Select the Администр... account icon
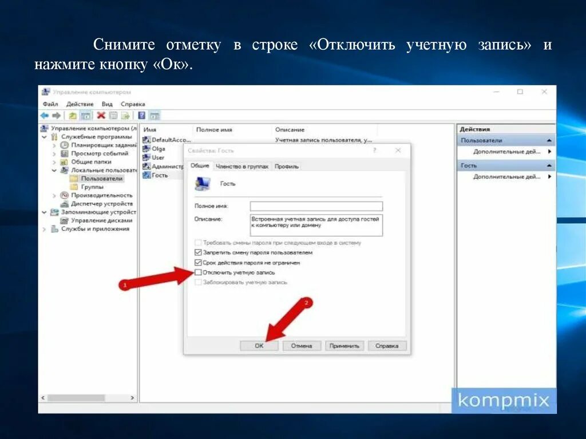 point(146,166)
